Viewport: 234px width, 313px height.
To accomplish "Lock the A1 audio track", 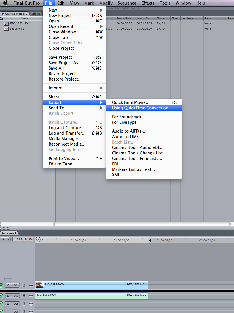I will [24, 295].
